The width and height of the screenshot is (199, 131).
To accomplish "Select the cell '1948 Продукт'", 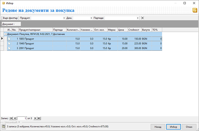I will [x=36, y=43].
